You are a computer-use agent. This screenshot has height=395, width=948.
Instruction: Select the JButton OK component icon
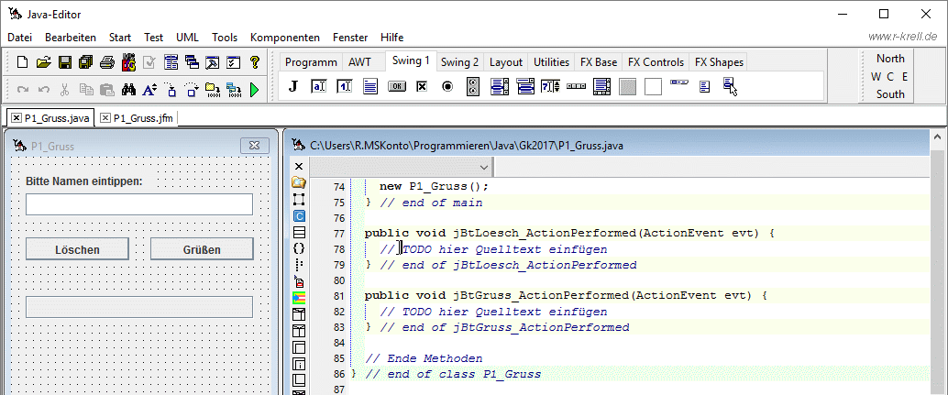pyautogui.click(x=396, y=87)
